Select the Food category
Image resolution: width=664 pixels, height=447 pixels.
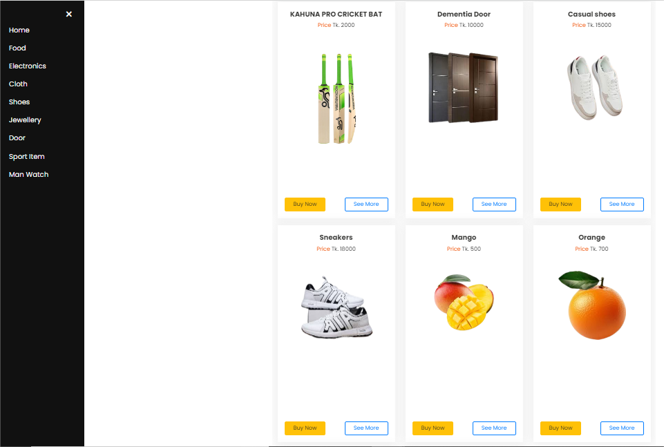click(x=17, y=48)
